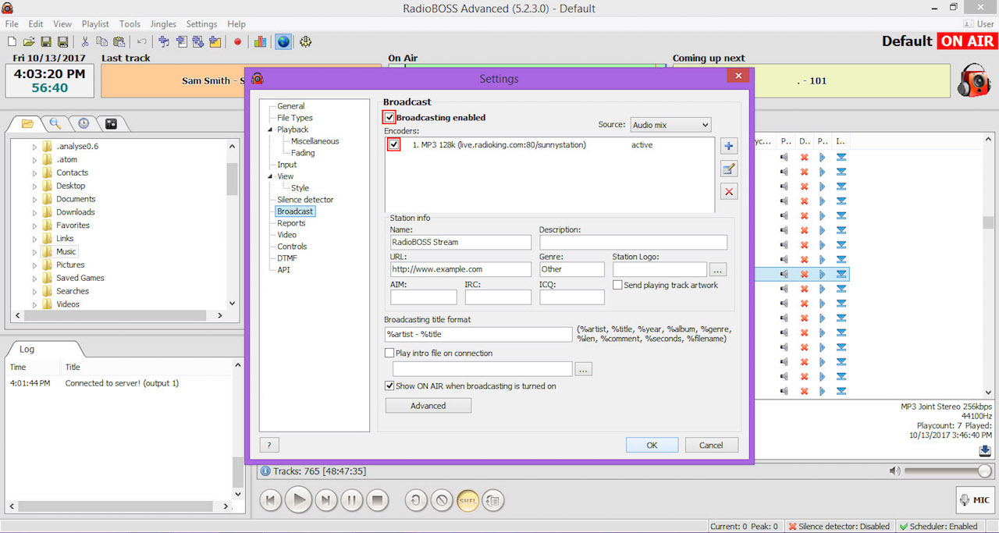Open the Jingles menu
The image size is (999, 533).
(163, 24)
